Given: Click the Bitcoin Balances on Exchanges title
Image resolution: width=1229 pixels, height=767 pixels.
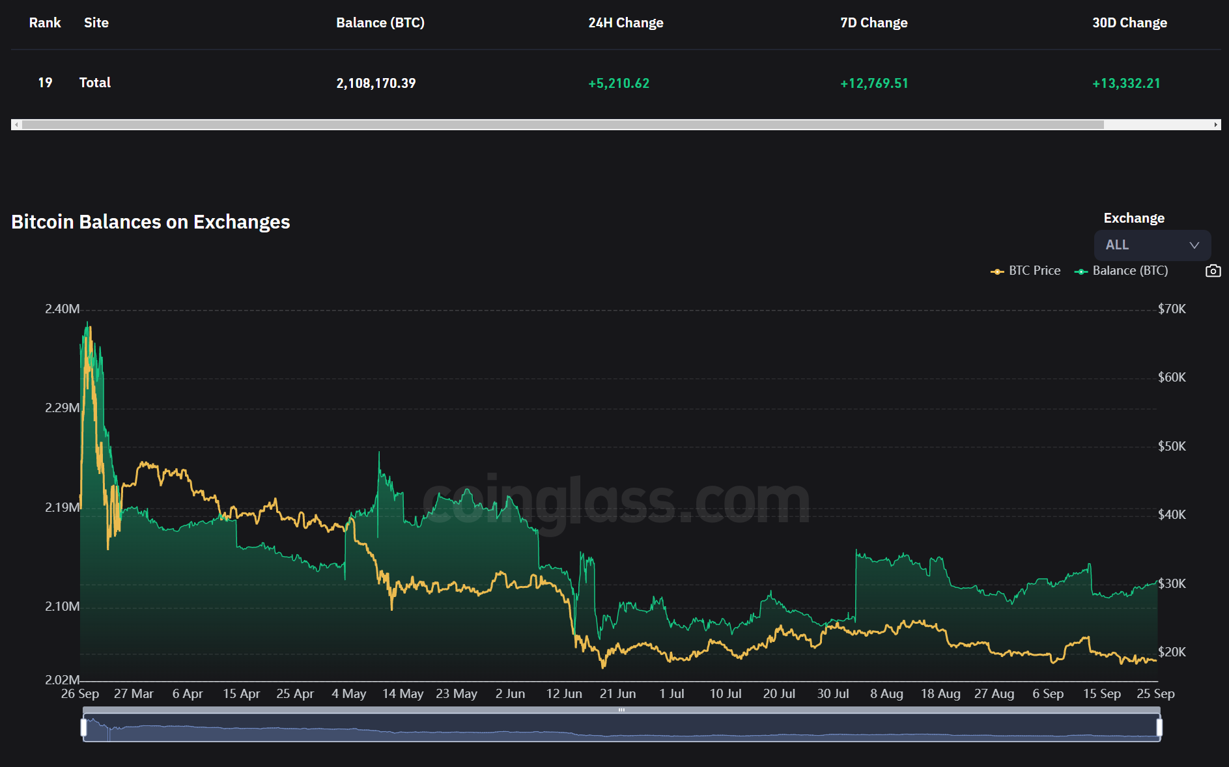Looking at the screenshot, I should tap(150, 221).
